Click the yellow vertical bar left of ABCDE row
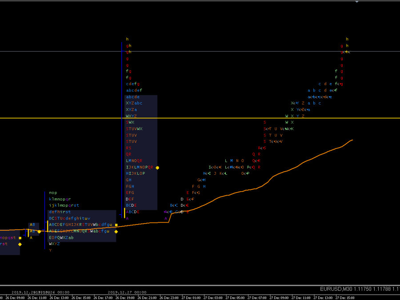This screenshot has width=400, height=300. (124, 212)
